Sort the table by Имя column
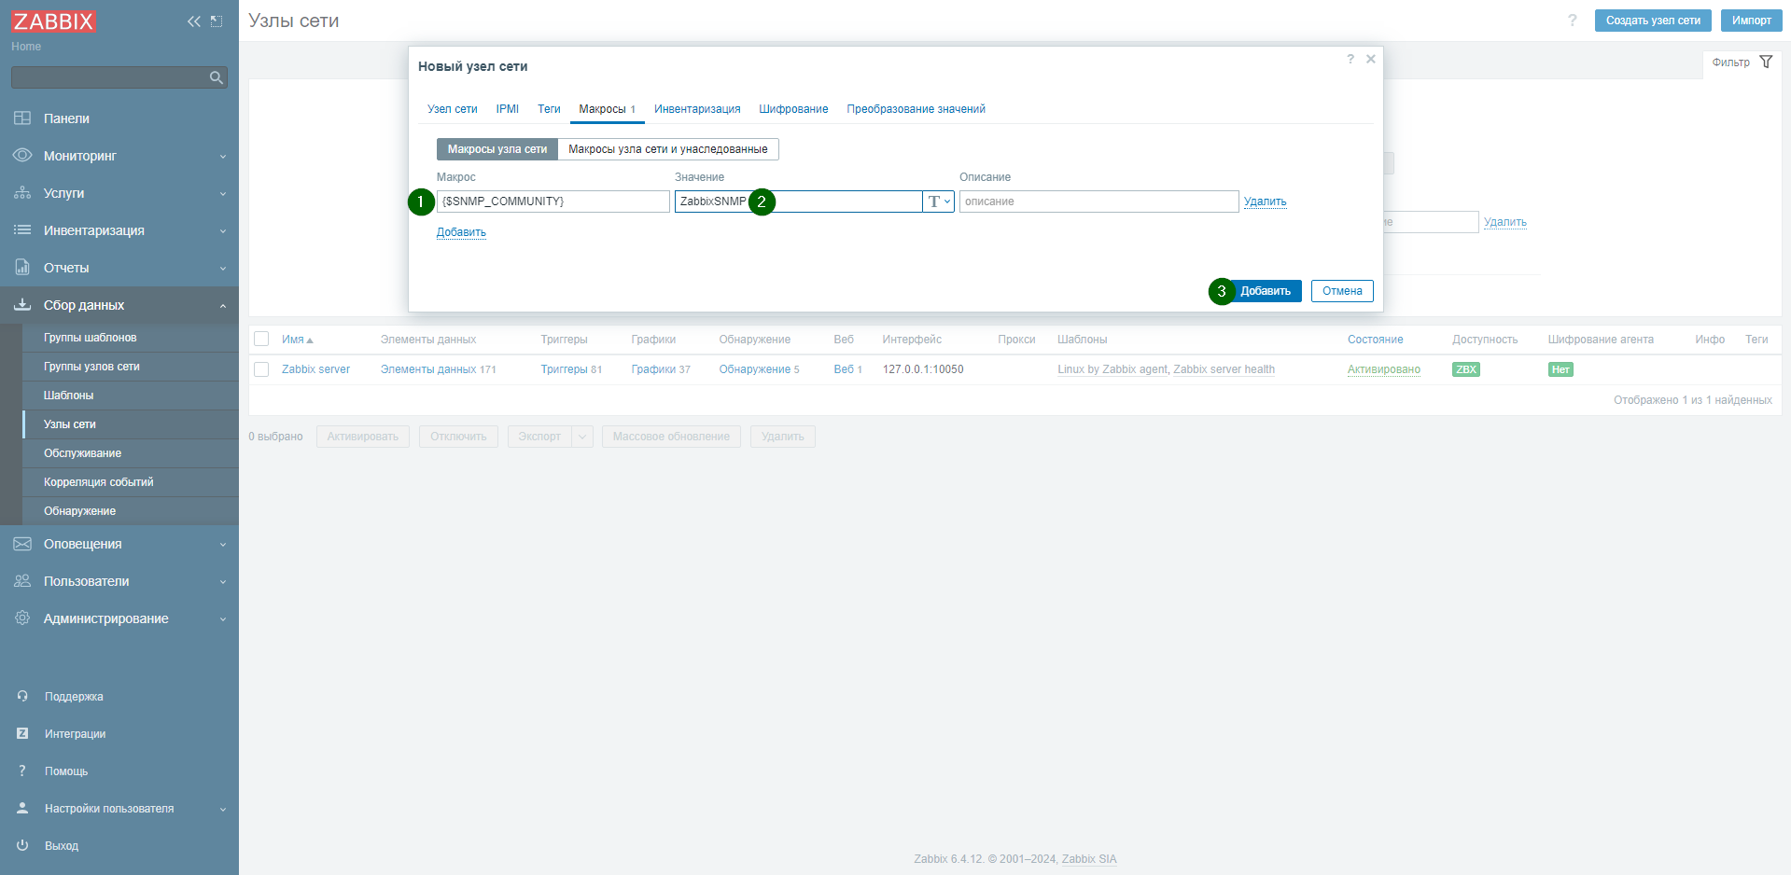The image size is (1791, 875). (x=297, y=340)
